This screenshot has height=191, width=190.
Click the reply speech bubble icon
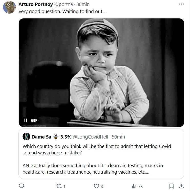(x=22, y=186)
